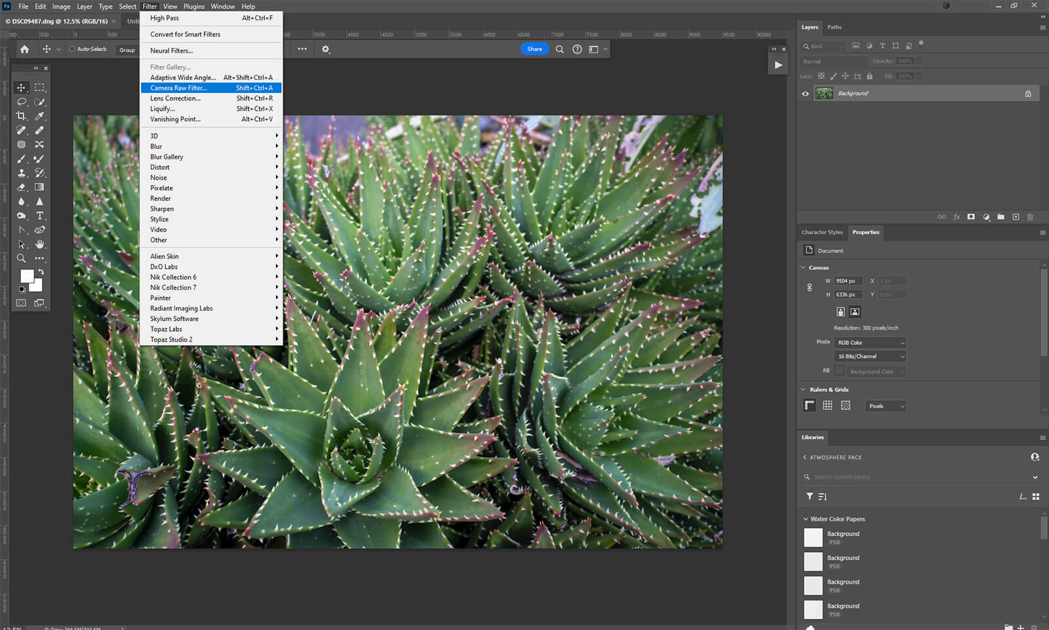
Task: Switch to the Paths tab
Action: coord(834,28)
